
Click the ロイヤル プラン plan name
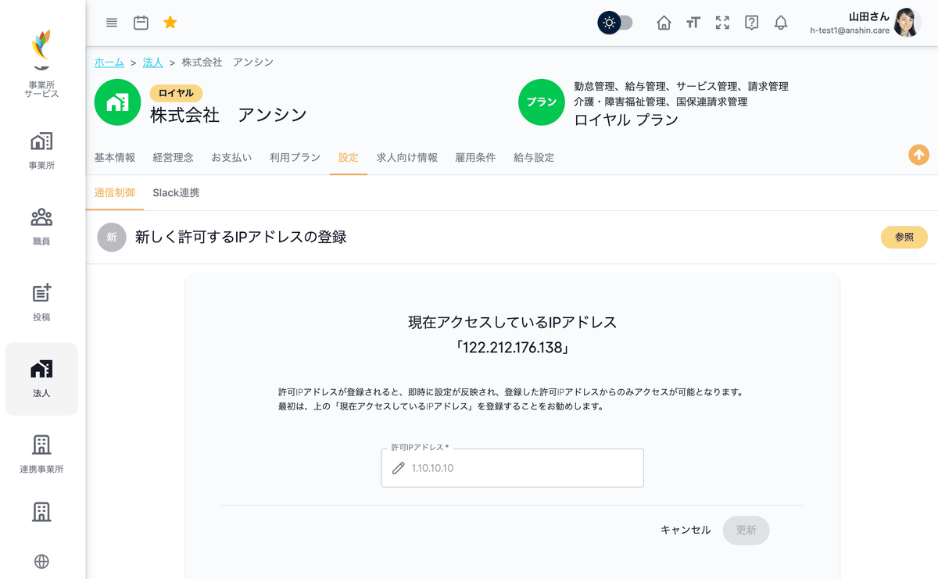626,120
